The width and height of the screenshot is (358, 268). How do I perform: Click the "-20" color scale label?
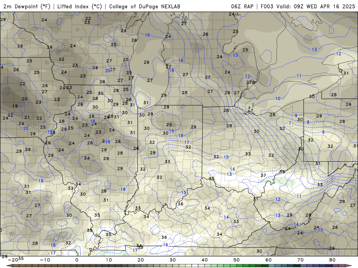pos(13,260)
